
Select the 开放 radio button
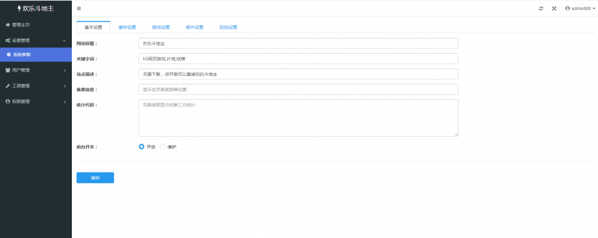pyautogui.click(x=141, y=147)
